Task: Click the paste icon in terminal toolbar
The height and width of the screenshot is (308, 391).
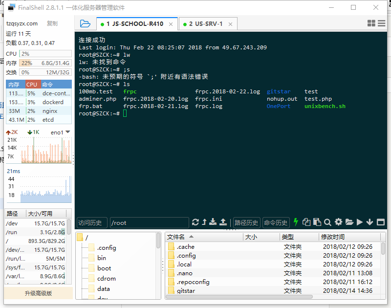Action: (317, 222)
